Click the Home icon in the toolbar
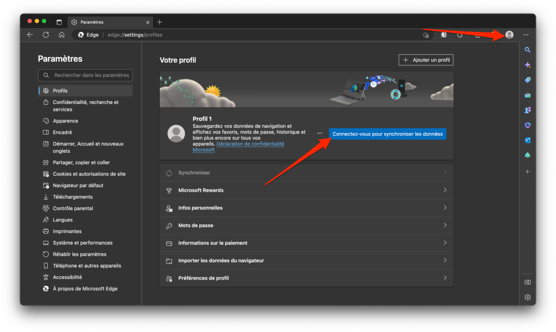Image resolution: width=556 pixels, height=332 pixels. (x=61, y=35)
